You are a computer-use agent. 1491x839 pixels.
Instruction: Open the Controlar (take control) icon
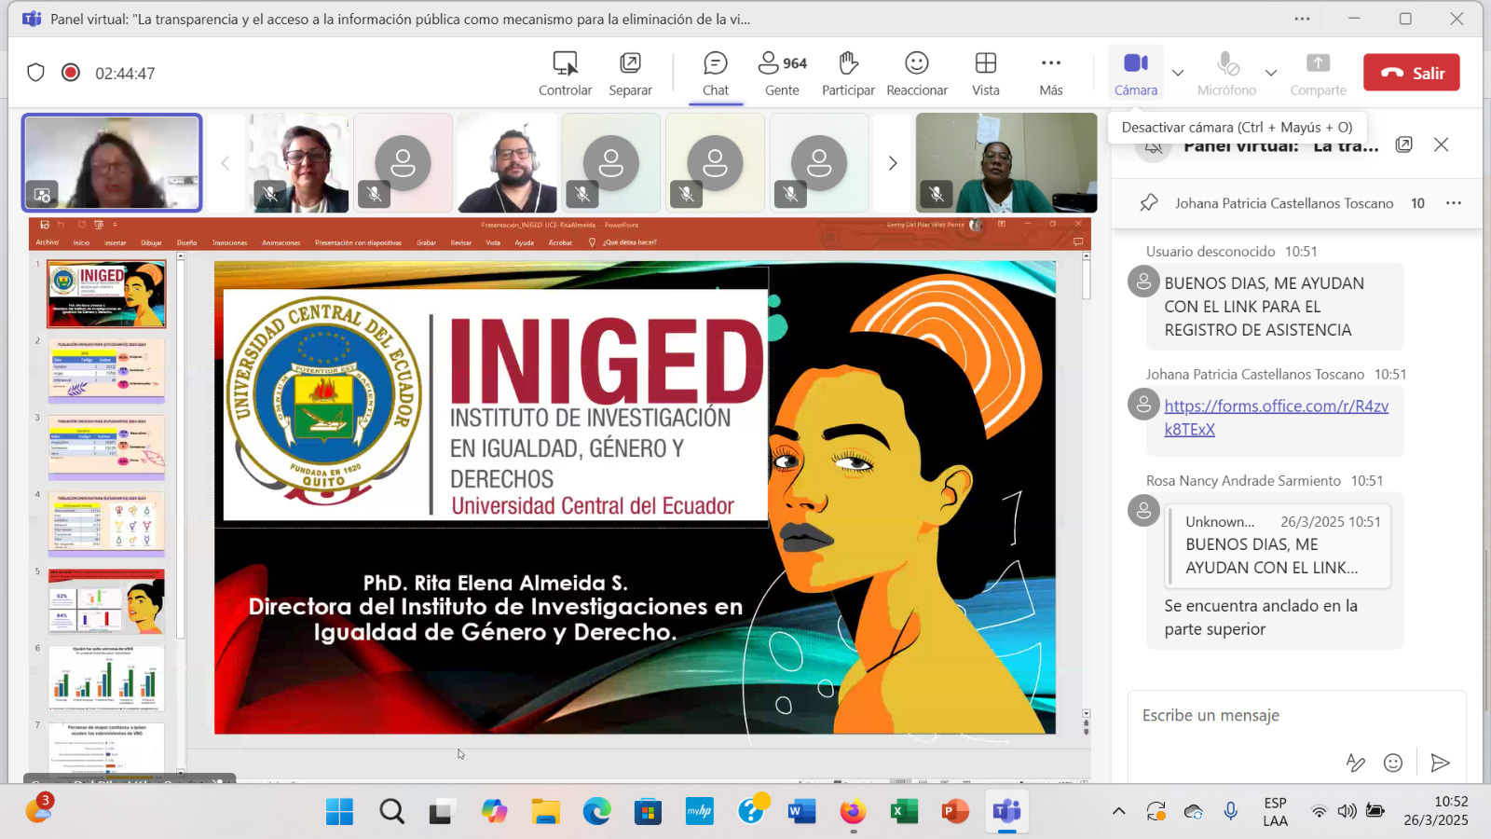(565, 73)
